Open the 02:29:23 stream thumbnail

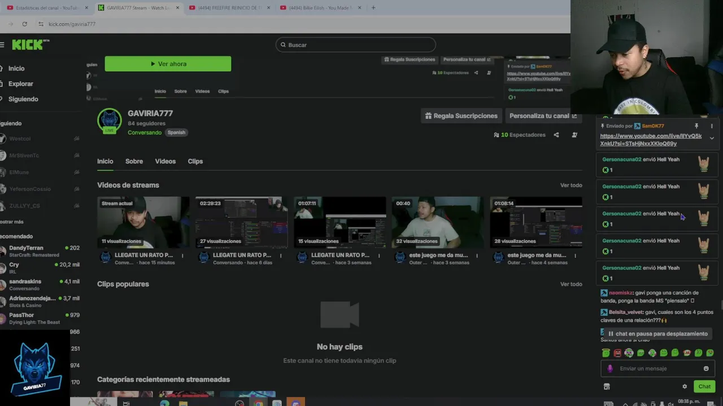[x=242, y=222]
